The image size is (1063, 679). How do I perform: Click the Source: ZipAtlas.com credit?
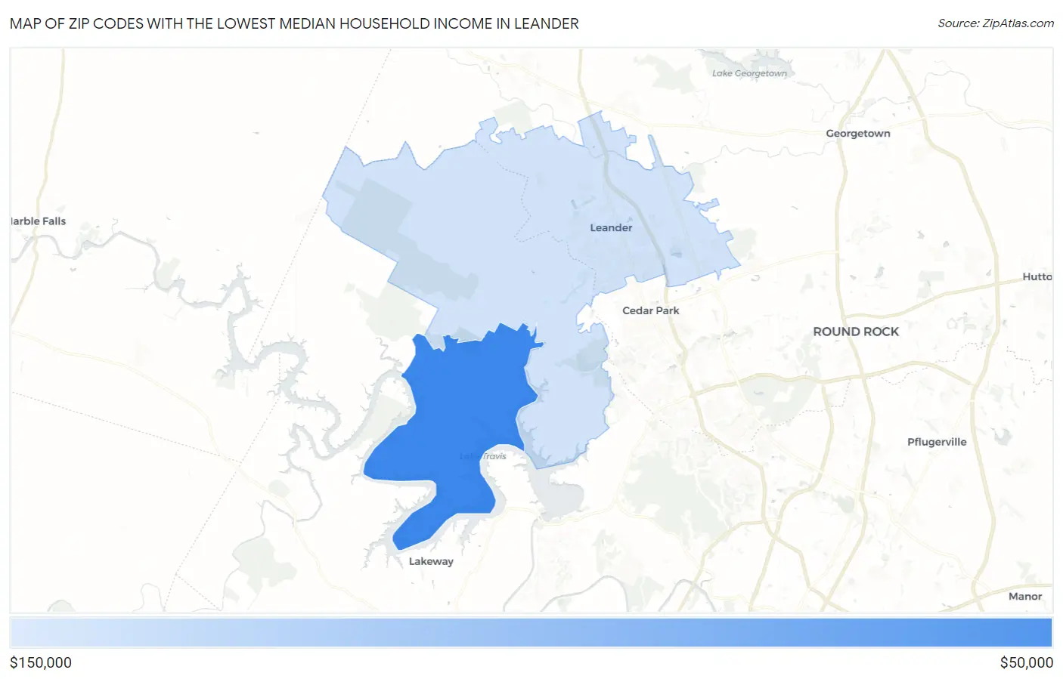click(996, 23)
